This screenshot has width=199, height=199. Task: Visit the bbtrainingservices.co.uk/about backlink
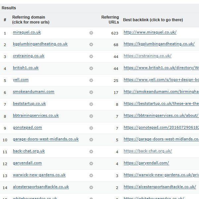click(x=161, y=116)
